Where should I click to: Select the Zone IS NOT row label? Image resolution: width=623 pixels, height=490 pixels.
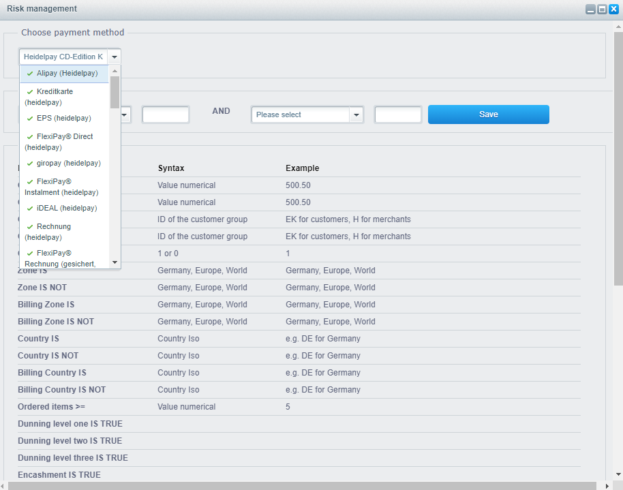pos(42,288)
